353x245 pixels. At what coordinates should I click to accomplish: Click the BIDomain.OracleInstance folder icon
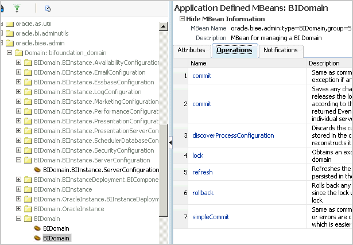tap(28, 209)
